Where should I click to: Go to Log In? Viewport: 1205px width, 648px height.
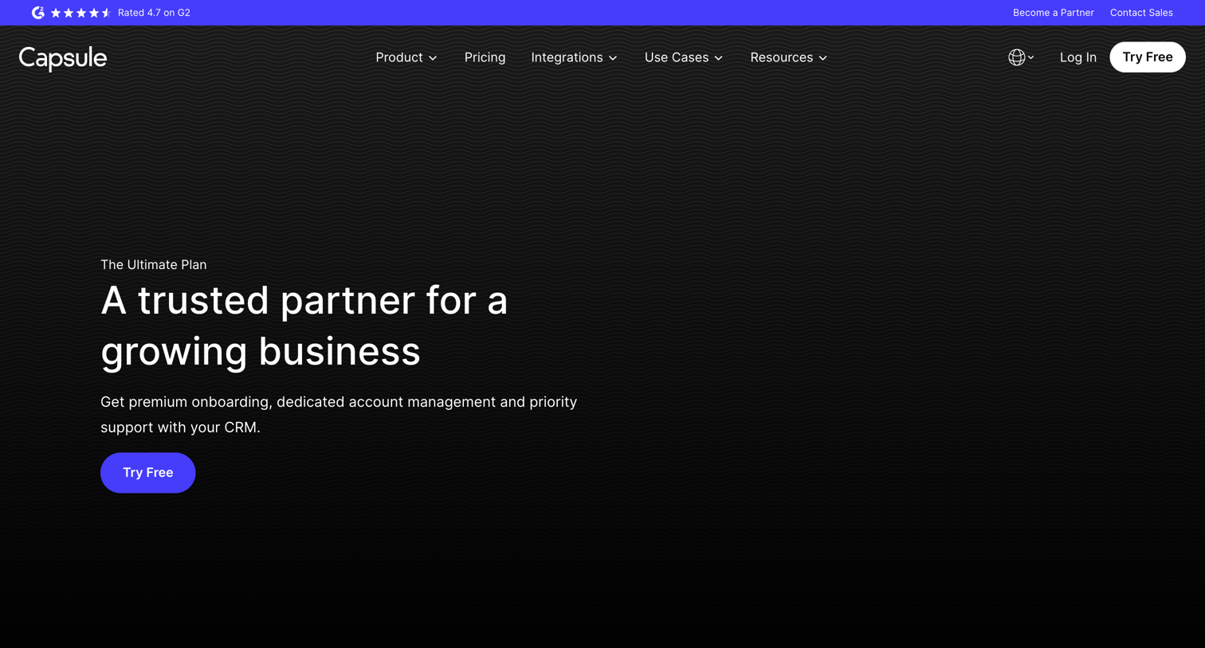pyautogui.click(x=1078, y=57)
